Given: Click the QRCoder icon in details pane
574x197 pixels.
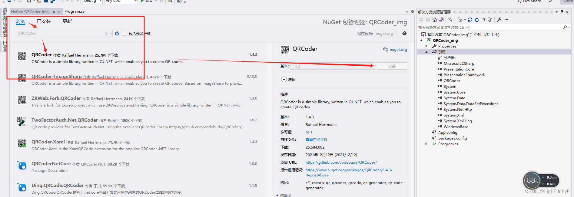Looking at the screenshot, I should 285,49.
